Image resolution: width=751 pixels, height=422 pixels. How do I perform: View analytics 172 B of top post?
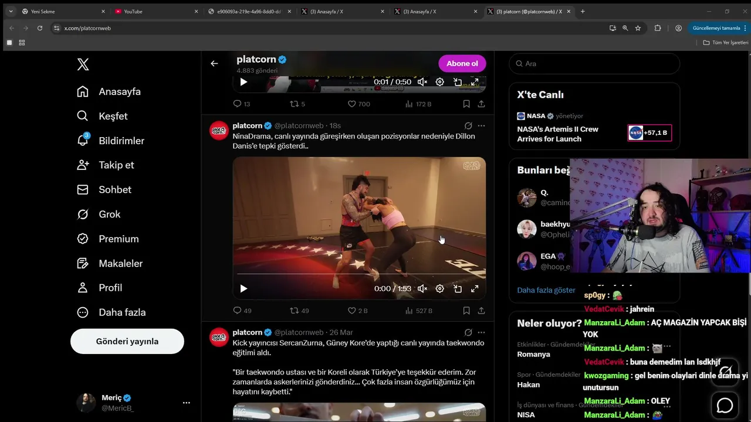point(418,104)
